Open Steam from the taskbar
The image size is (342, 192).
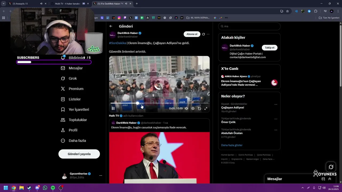(29, 188)
